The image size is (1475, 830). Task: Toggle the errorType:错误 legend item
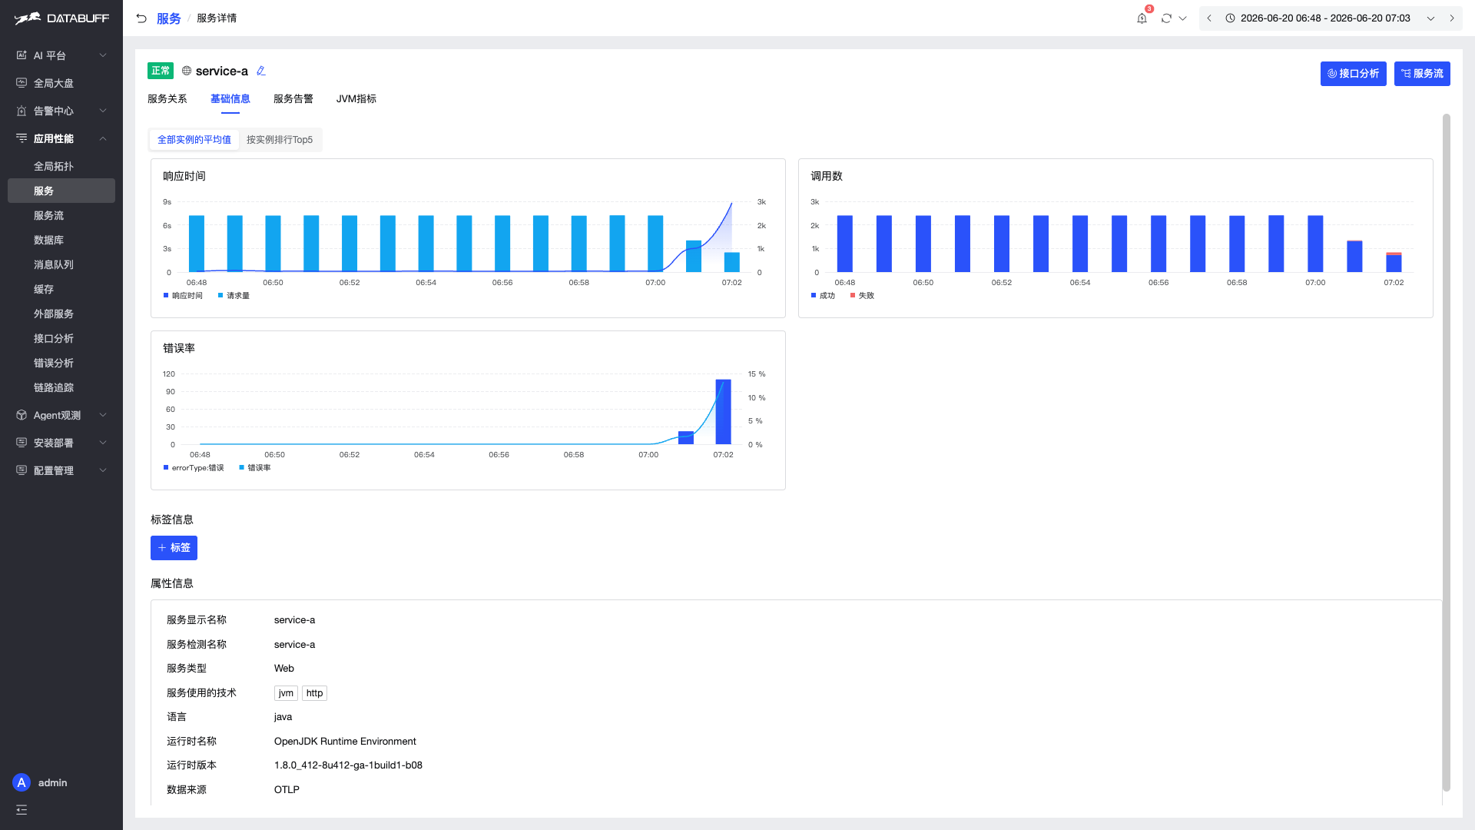(194, 468)
